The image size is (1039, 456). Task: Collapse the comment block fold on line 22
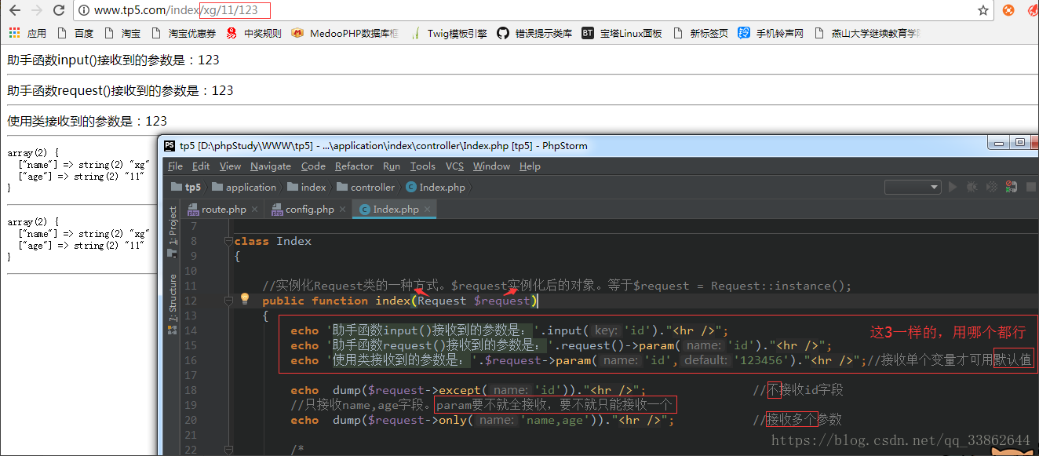point(228,450)
